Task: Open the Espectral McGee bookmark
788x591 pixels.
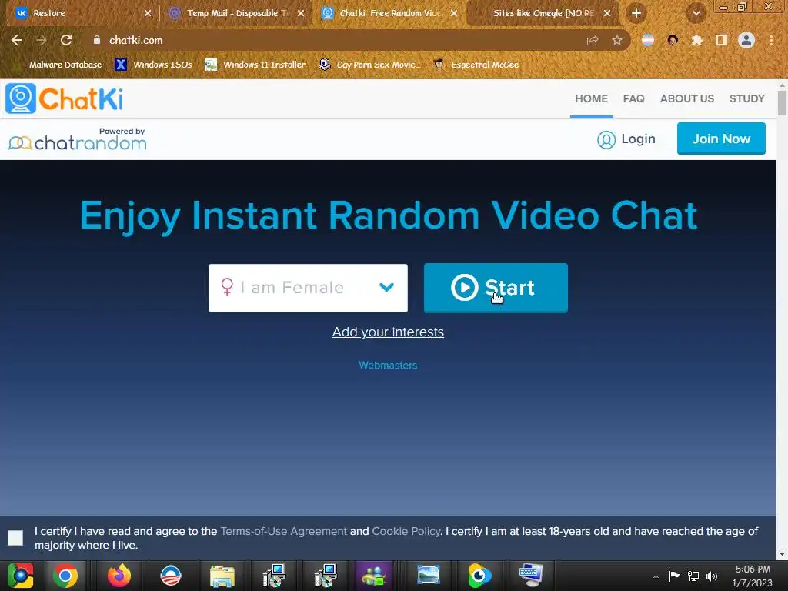Action: [476, 65]
